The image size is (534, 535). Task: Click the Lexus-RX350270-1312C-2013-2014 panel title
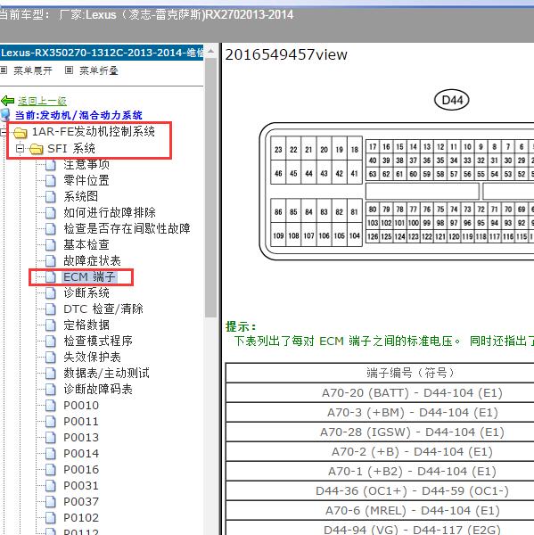click(102, 53)
